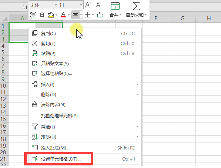Click the eraser icon beside 清除内容

click(x=35, y=104)
